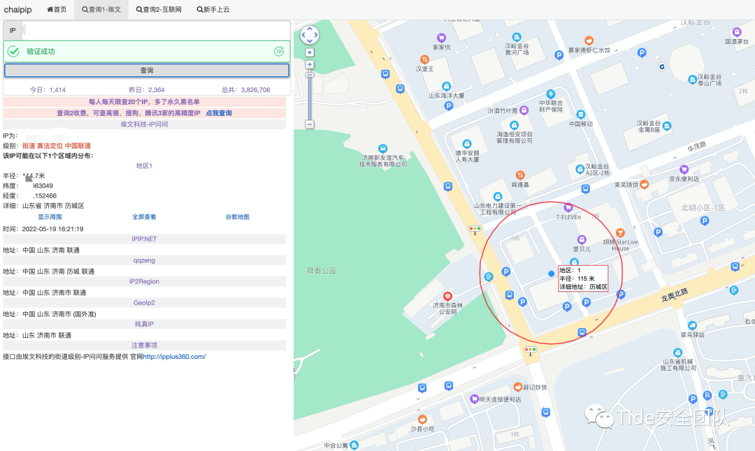This screenshot has height=451, width=755.
Task: Click the 山东省机械施工有限公司 marker
Action: click(x=677, y=353)
